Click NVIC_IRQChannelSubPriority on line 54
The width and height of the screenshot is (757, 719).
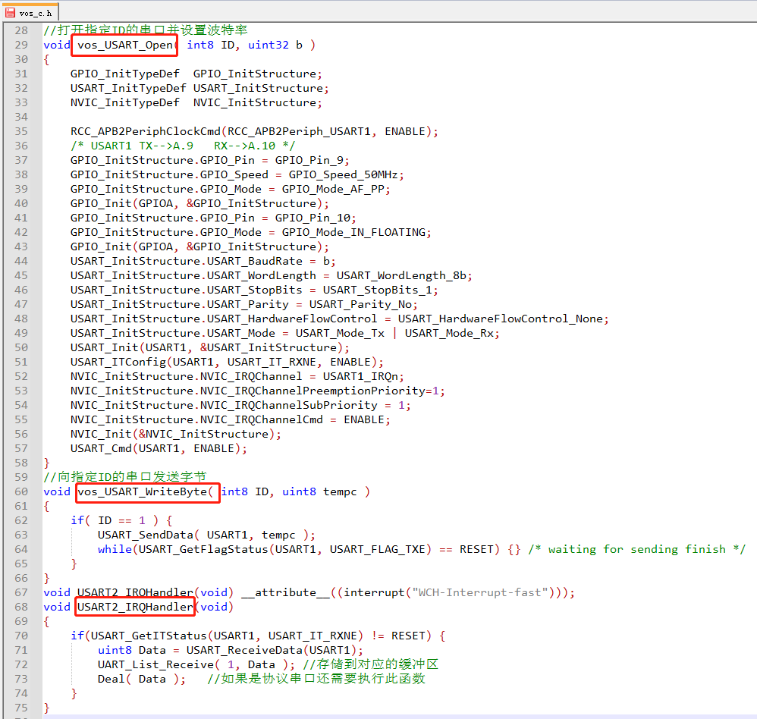pos(289,405)
